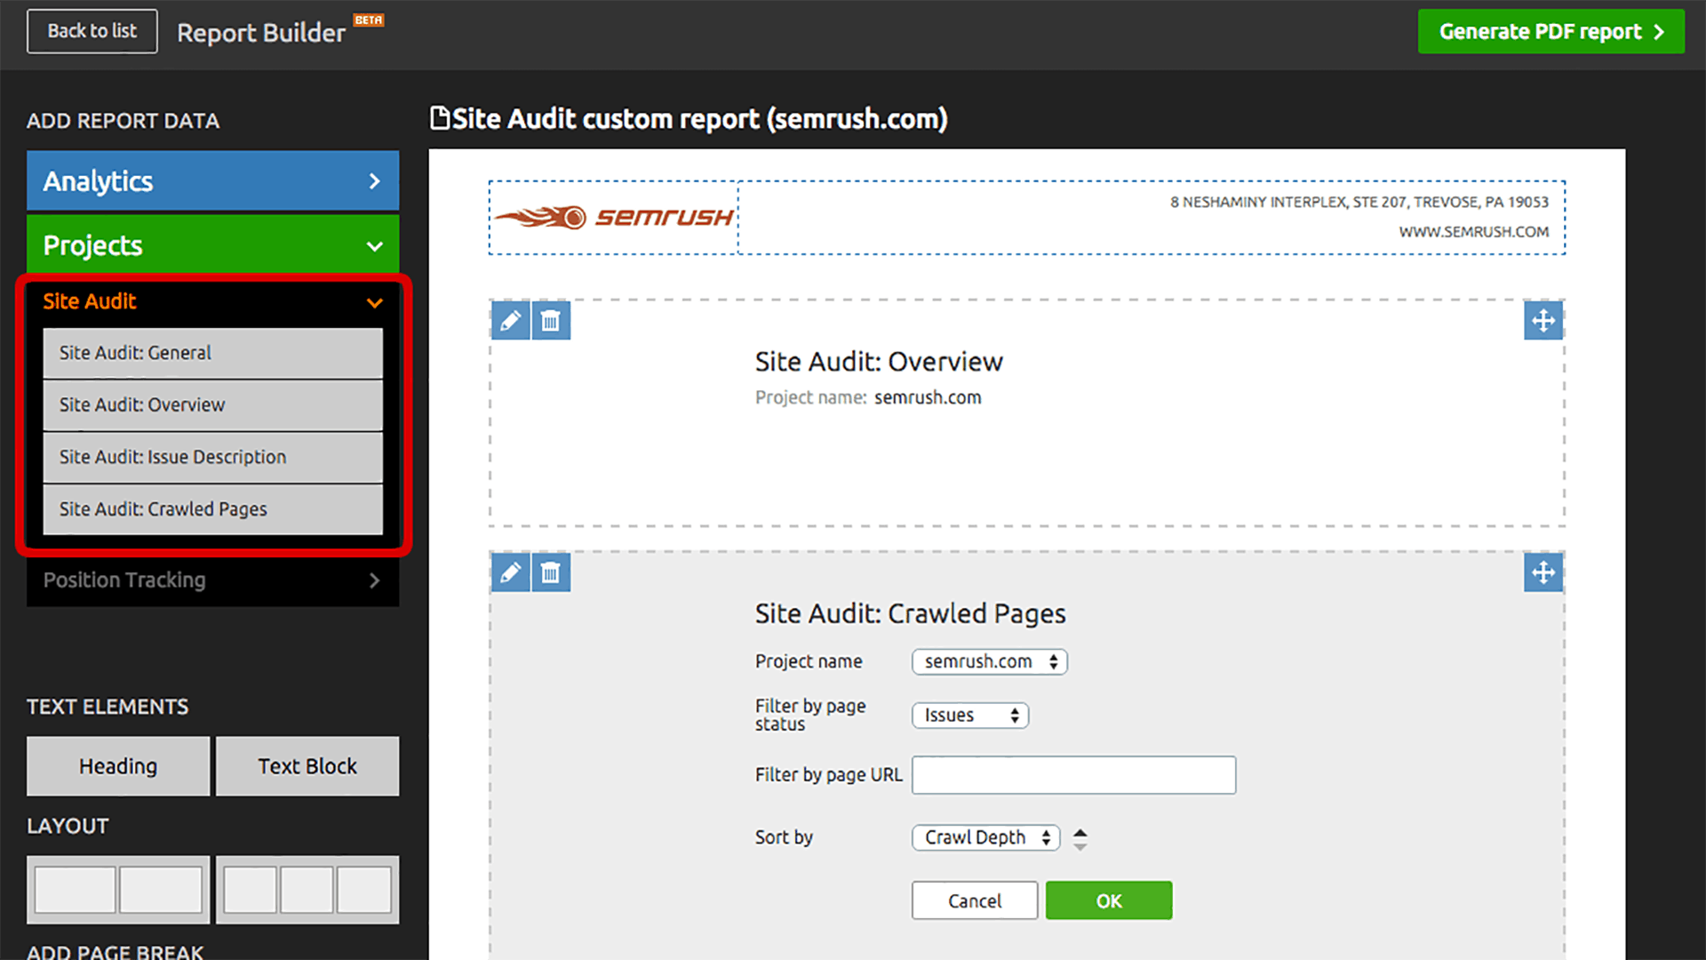Expand the Position Tracking menu item
The image size is (1706, 960).
click(212, 580)
